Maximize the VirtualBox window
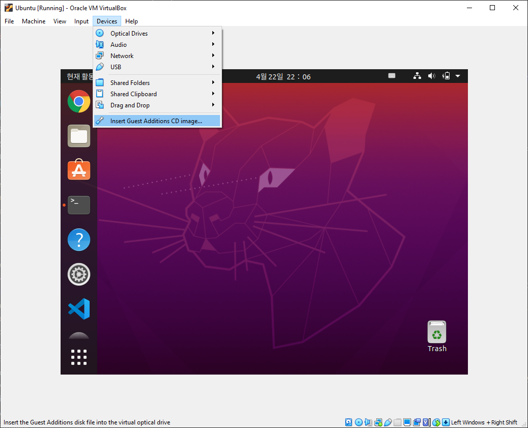Viewport: 528px width, 428px height. pos(492,8)
